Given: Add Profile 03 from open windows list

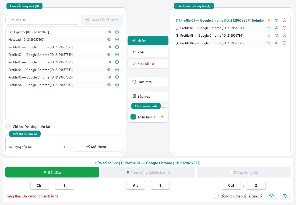Looking at the screenshot, I should pos(117,62).
